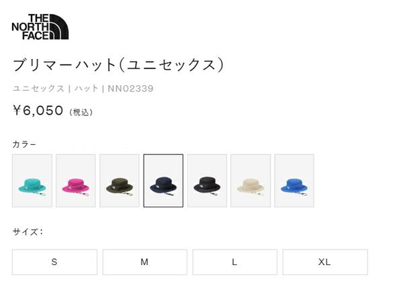Image resolution: width=403 pixels, height=302 pixels.
Task: Open the ハット category link
Action: tap(87, 89)
